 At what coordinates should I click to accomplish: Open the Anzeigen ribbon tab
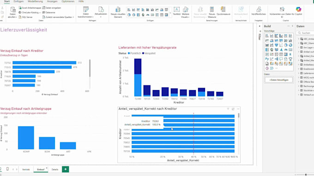click(52, 1)
